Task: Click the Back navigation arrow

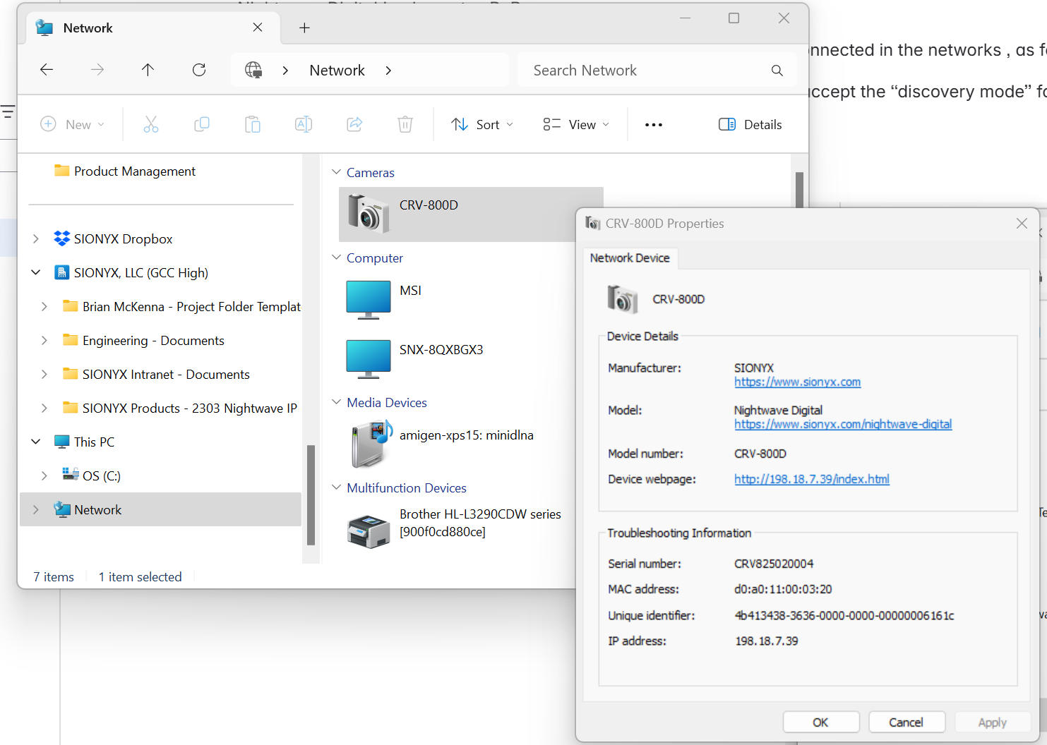Action: coord(47,70)
